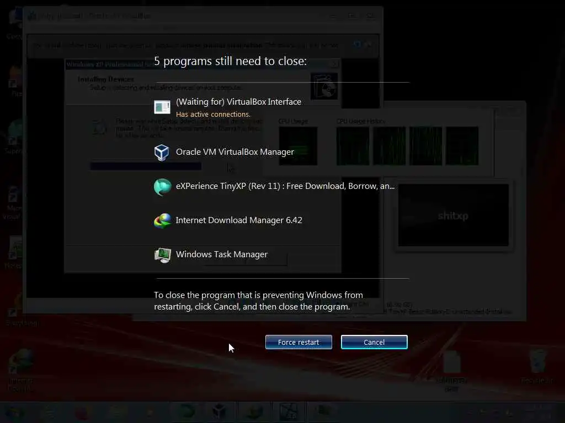565x423 pixels.
Task: Click the eXPerience TinyXP browser icon
Action: pos(162,187)
